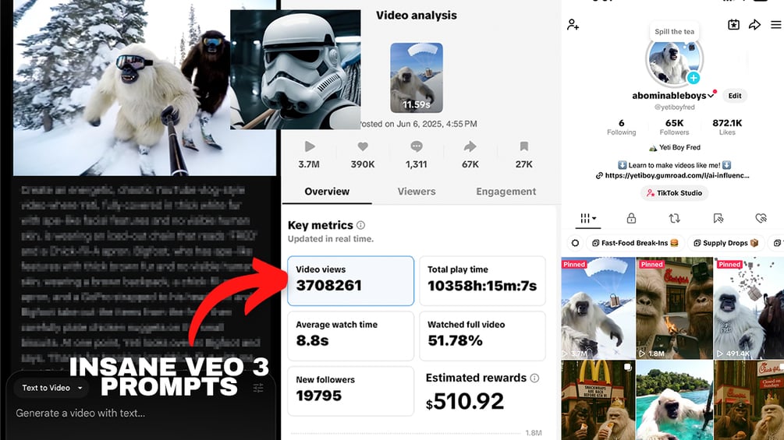Select the Fast-Food Break-Ins playlist chip
This screenshot has width=784, height=440.
pyautogui.click(x=635, y=243)
